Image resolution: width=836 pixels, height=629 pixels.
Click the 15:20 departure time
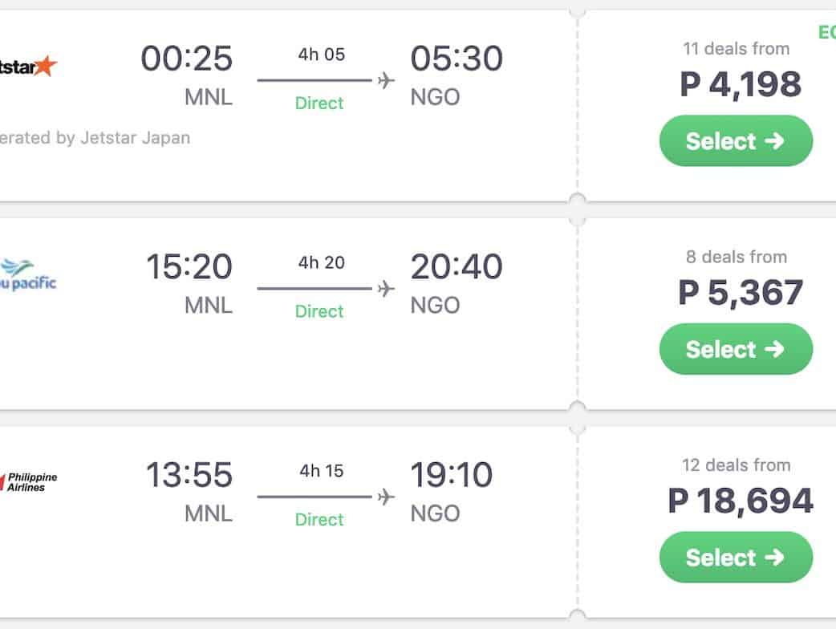point(189,267)
